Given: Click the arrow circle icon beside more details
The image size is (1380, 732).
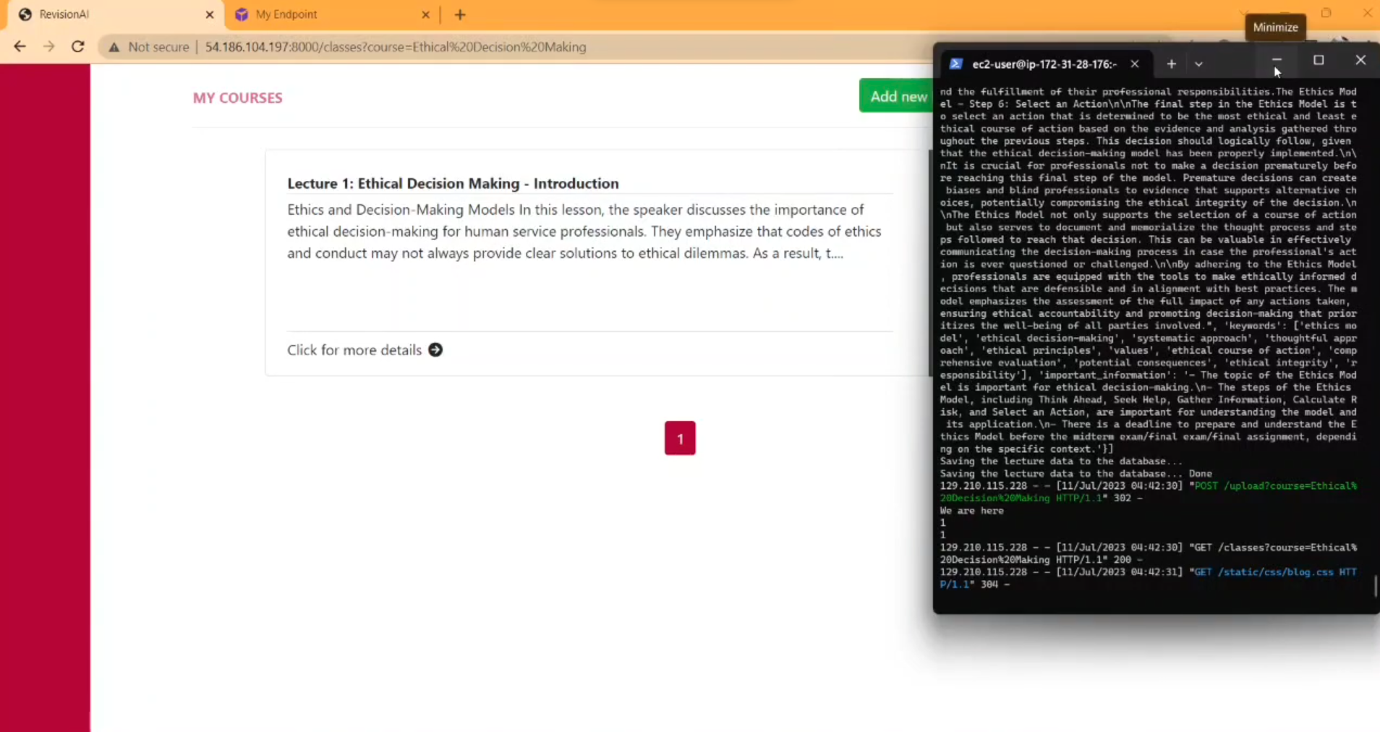Looking at the screenshot, I should coord(435,350).
